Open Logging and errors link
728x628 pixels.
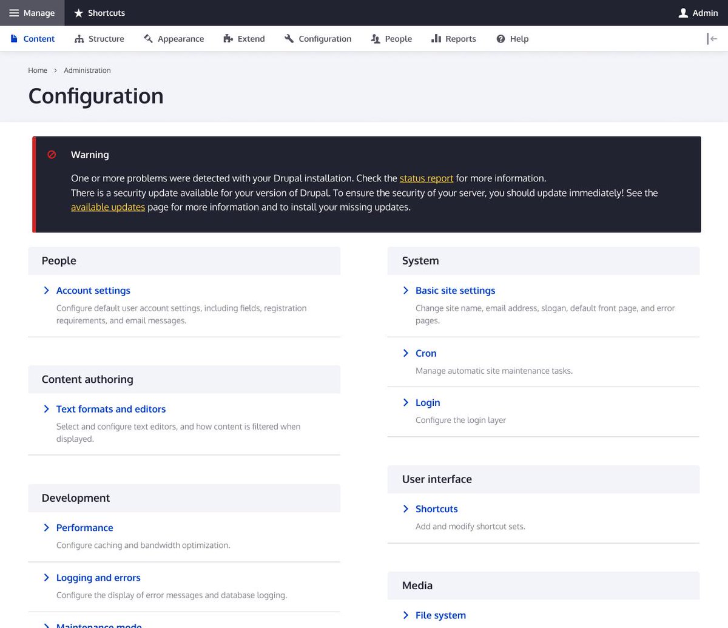(x=98, y=578)
